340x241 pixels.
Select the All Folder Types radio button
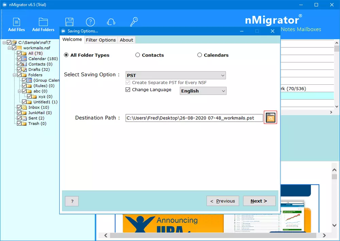pos(66,55)
